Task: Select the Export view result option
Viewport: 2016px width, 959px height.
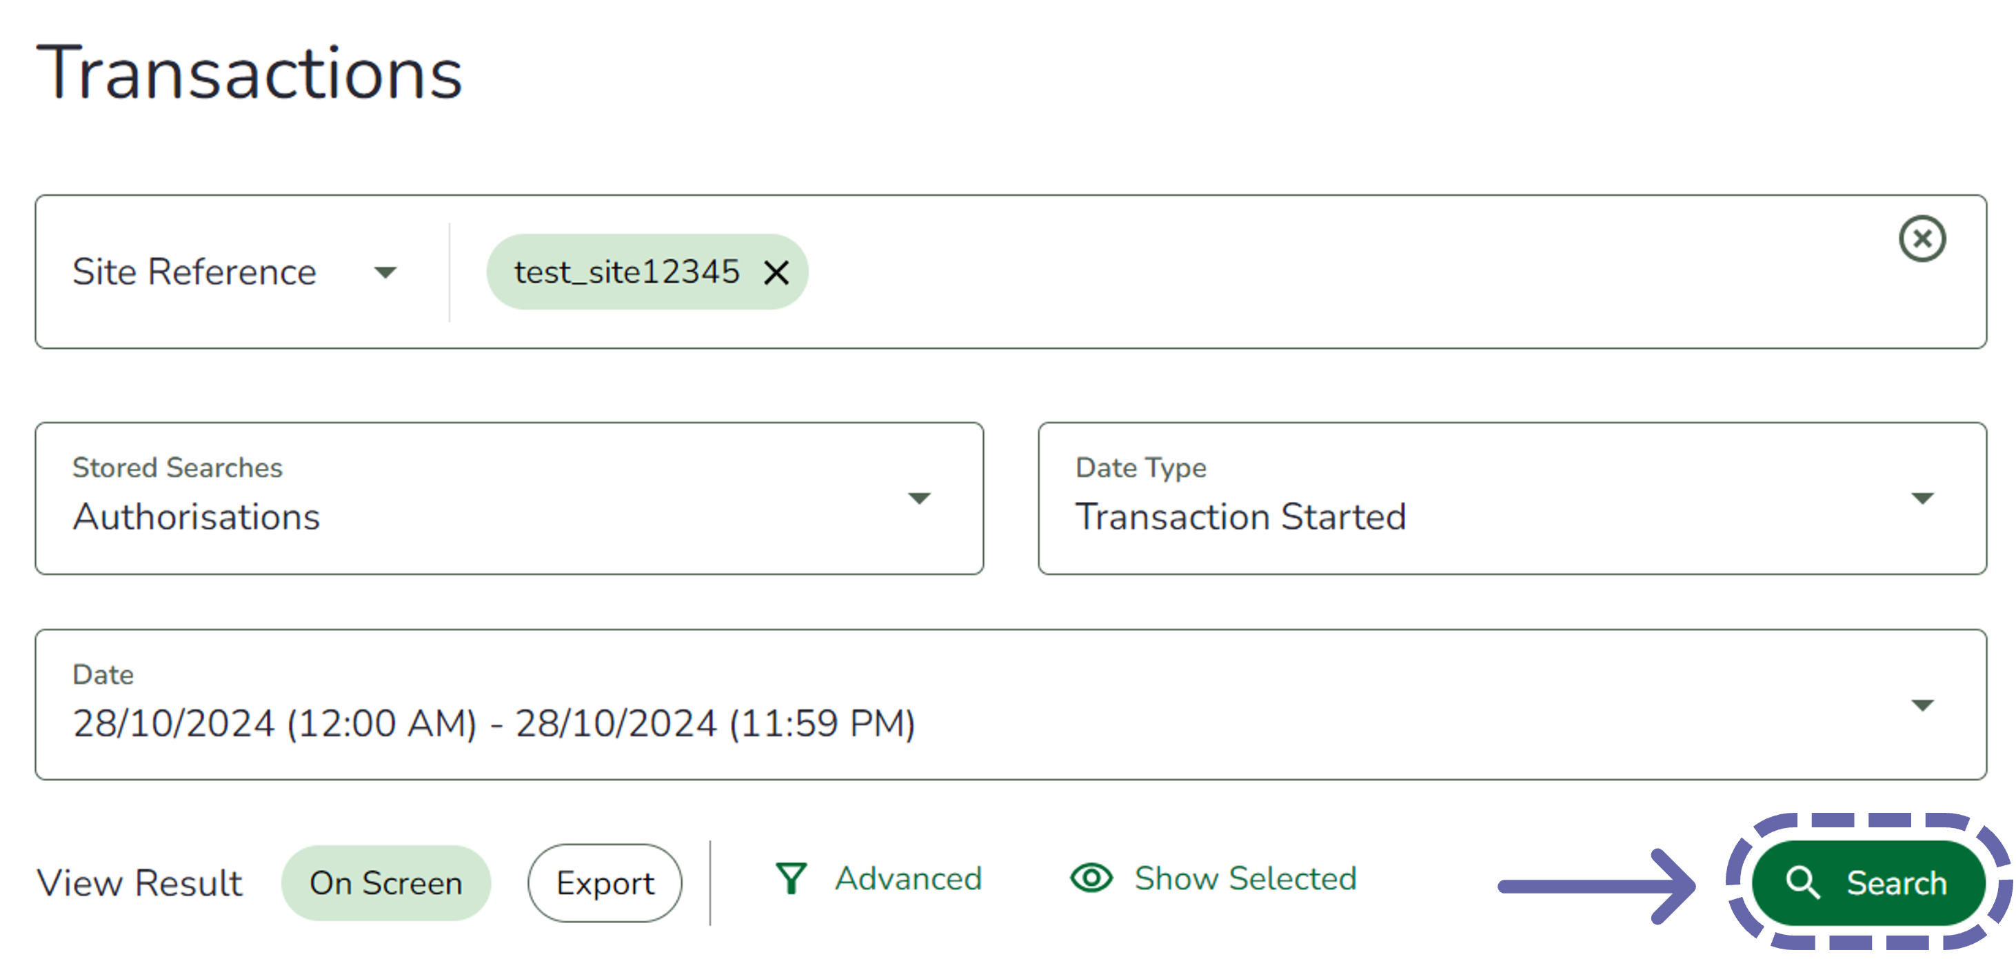Action: pyautogui.click(x=604, y=883)
